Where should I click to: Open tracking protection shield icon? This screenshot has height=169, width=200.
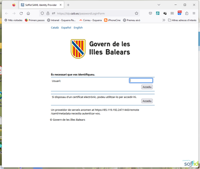(x=42, y=14)
